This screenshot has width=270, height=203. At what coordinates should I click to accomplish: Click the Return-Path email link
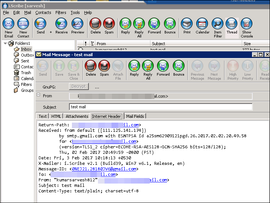pos(106,125)
